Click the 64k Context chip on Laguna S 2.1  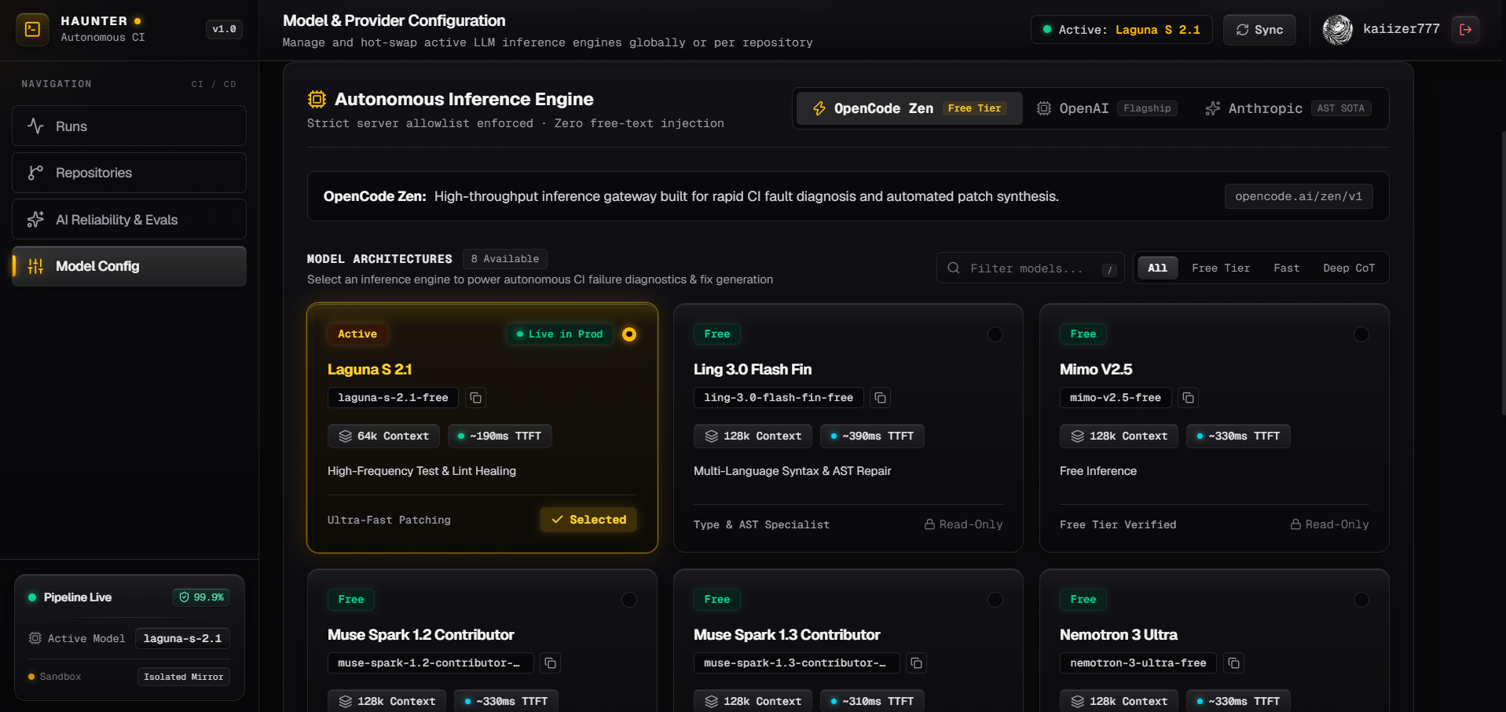[x=384, y=436]
